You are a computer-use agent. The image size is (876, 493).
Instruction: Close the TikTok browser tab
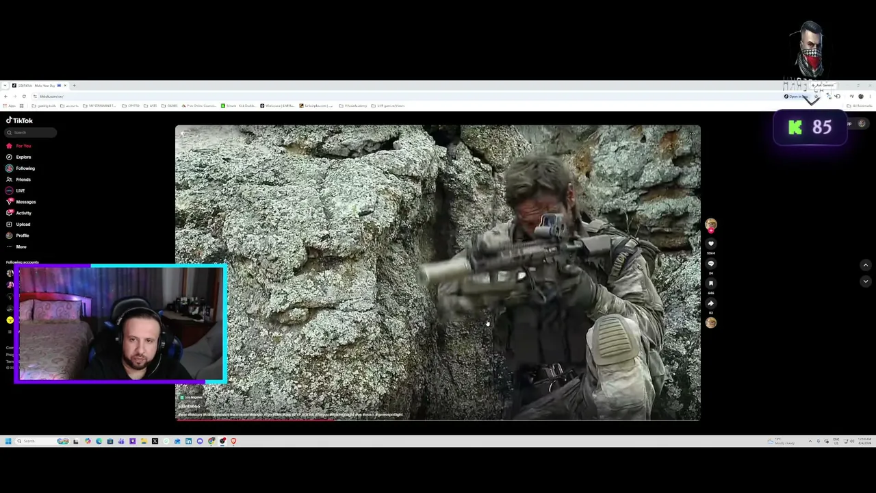66,86
